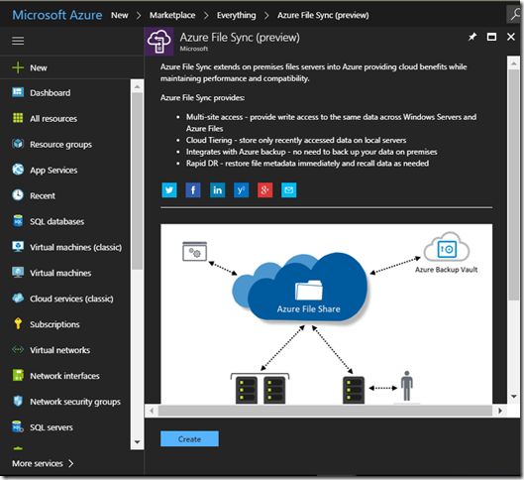Click the Azure File Sync purple logo
The width and height of the screenshot is (524, 480).
[159, 42]
